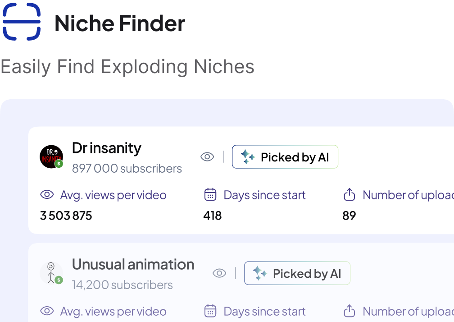
Task: Open the Unusual animation channel name link
Action: pyautogui.click(x=133, y=264)
